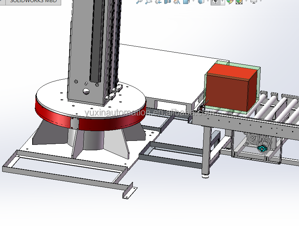Viewport: 299px width, 226px height.
Task: Open the Dynamic Annotation Views tool
Action: [x=177, y=1]
